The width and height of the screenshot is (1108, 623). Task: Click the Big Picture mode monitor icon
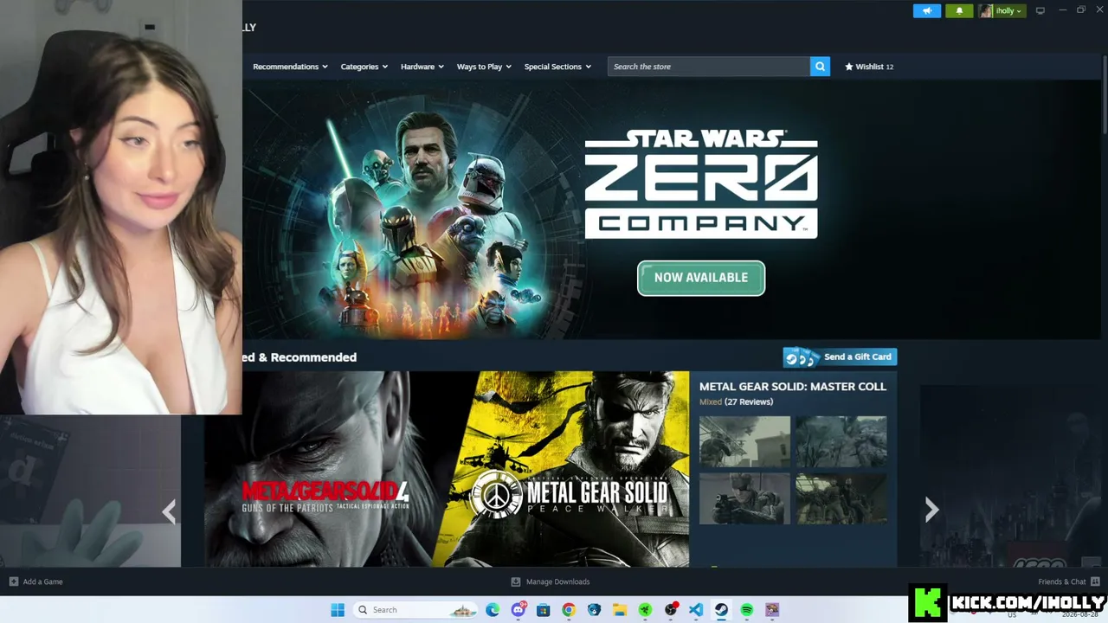pos(1040,10)
